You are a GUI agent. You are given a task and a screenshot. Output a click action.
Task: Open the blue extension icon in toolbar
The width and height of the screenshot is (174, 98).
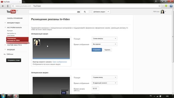[x=171, y=6]
